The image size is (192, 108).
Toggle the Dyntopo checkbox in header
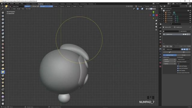point(136,6)
